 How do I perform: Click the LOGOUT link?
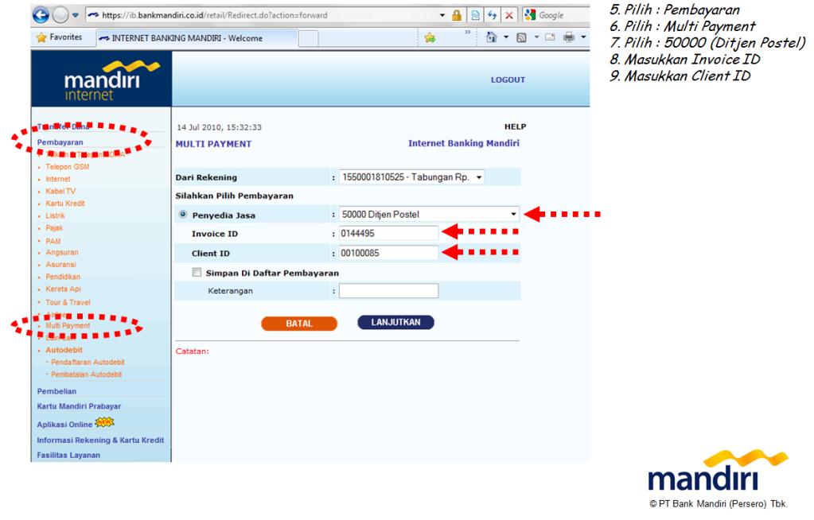(508, 80)
